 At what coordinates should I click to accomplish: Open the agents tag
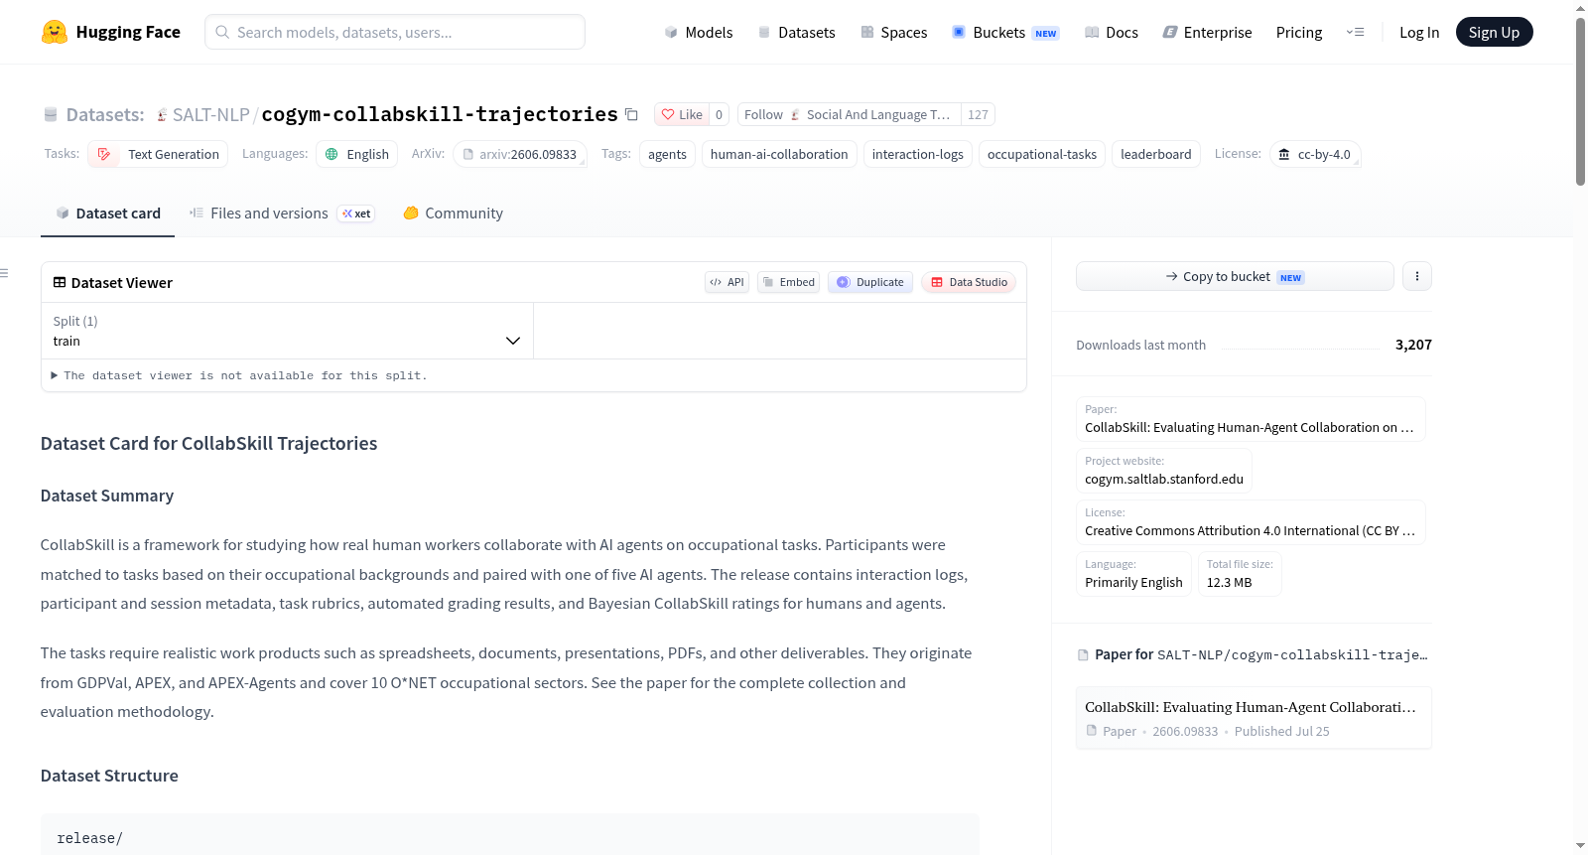[x=667, y=154]
